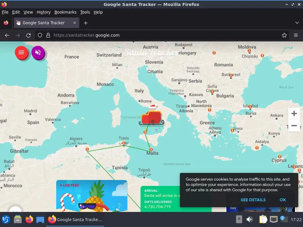Open the green ARRIVAL info card
Screen dimensions: 303x227
click(x=160, y=199)
